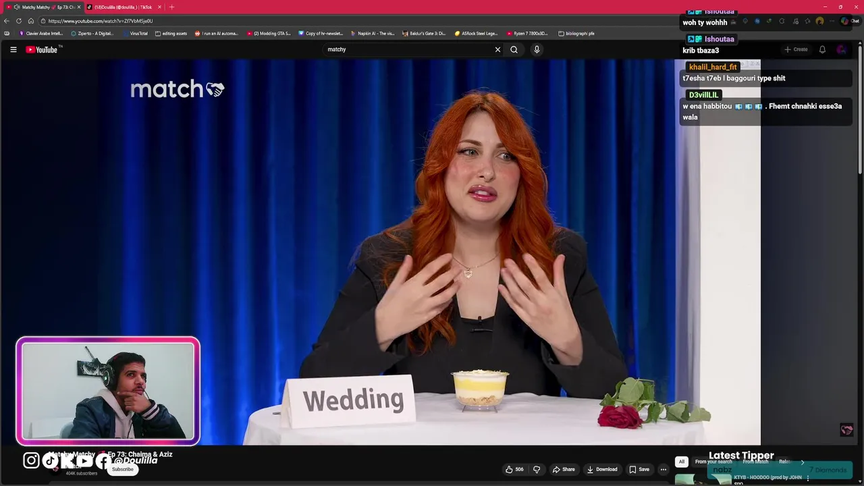Open the Copilot Chat sidebar button
Image resolution: width=864 pixels, height=486 pixels.
pyautogui.click(x=849, y=21)
